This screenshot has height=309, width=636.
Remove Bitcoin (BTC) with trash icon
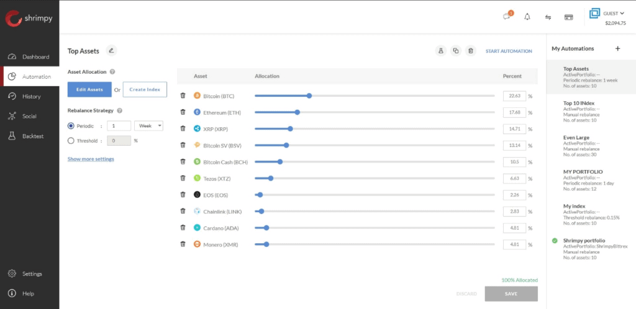pos(183,96)
